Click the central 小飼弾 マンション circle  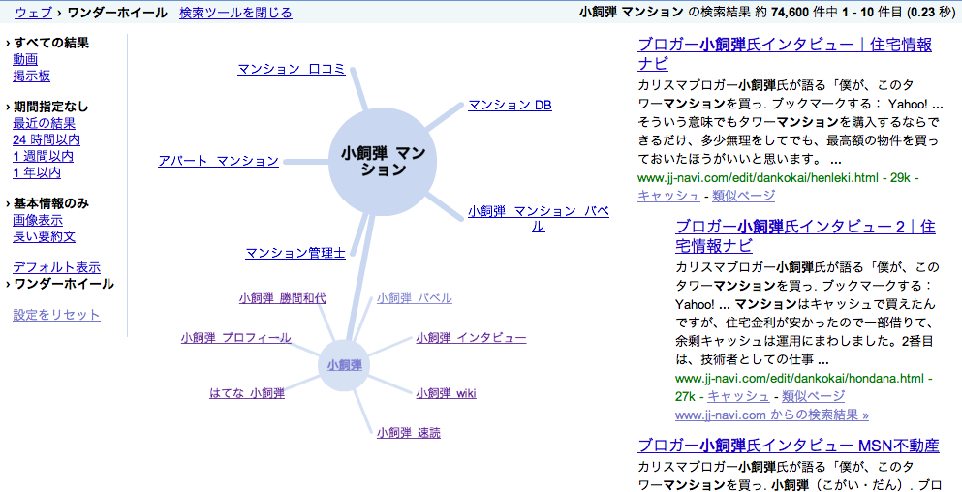pyautogui.click(x=383, y=162)
